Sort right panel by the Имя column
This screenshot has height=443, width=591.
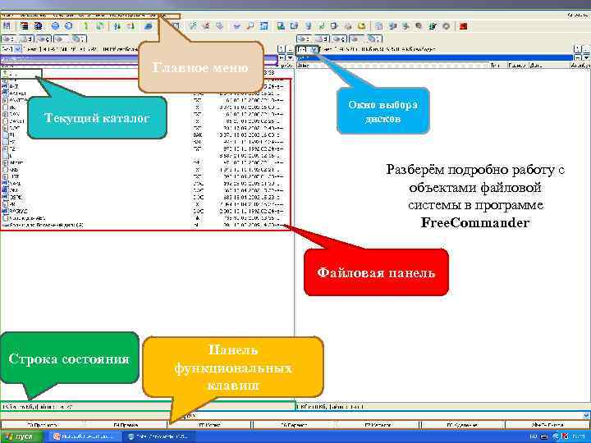[x=392, y=65]
